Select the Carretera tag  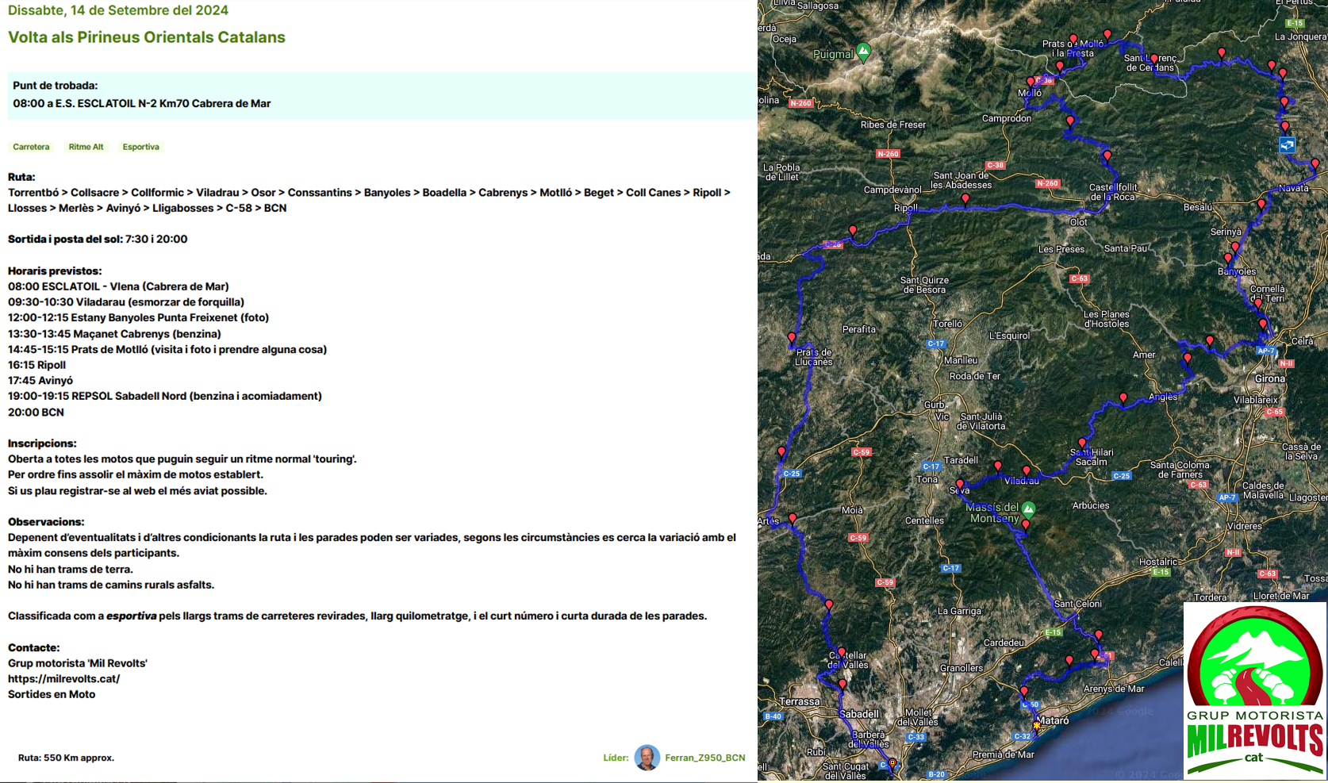[31, 147]
